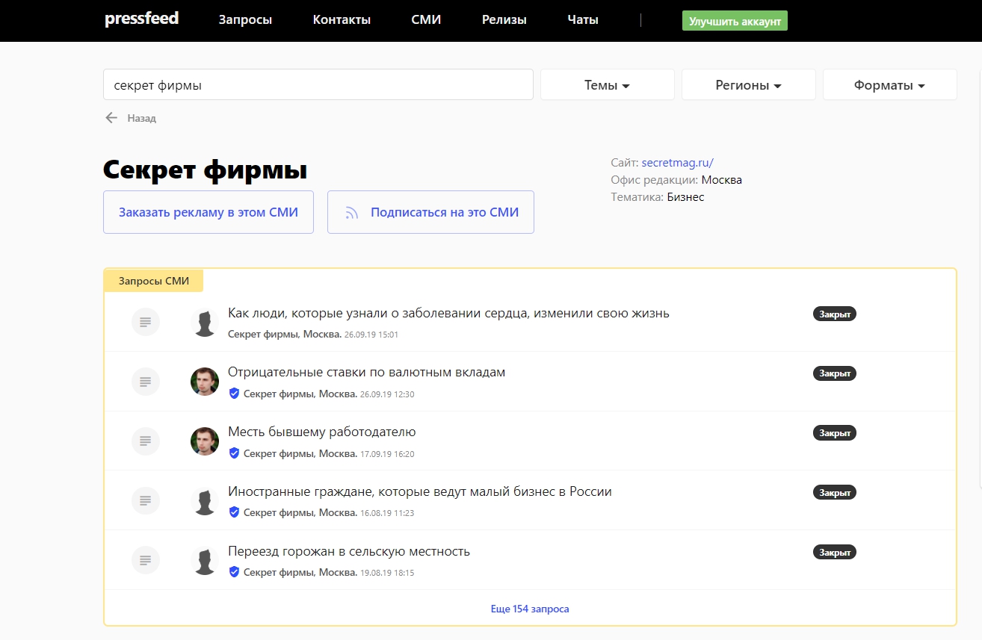Click author avatar for 'Отрицательные ставки' request

point(205,382)
